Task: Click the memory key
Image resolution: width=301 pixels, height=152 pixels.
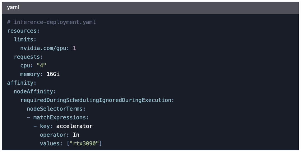Action: tap(30, 74)
